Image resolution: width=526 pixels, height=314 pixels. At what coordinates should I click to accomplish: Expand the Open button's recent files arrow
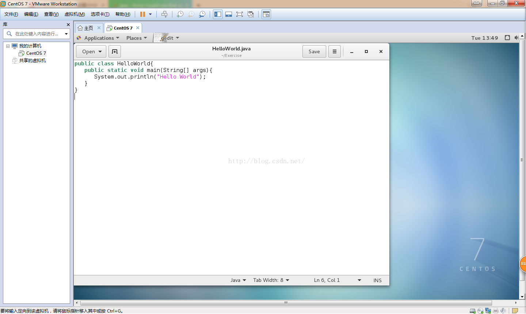pos(100,51)
